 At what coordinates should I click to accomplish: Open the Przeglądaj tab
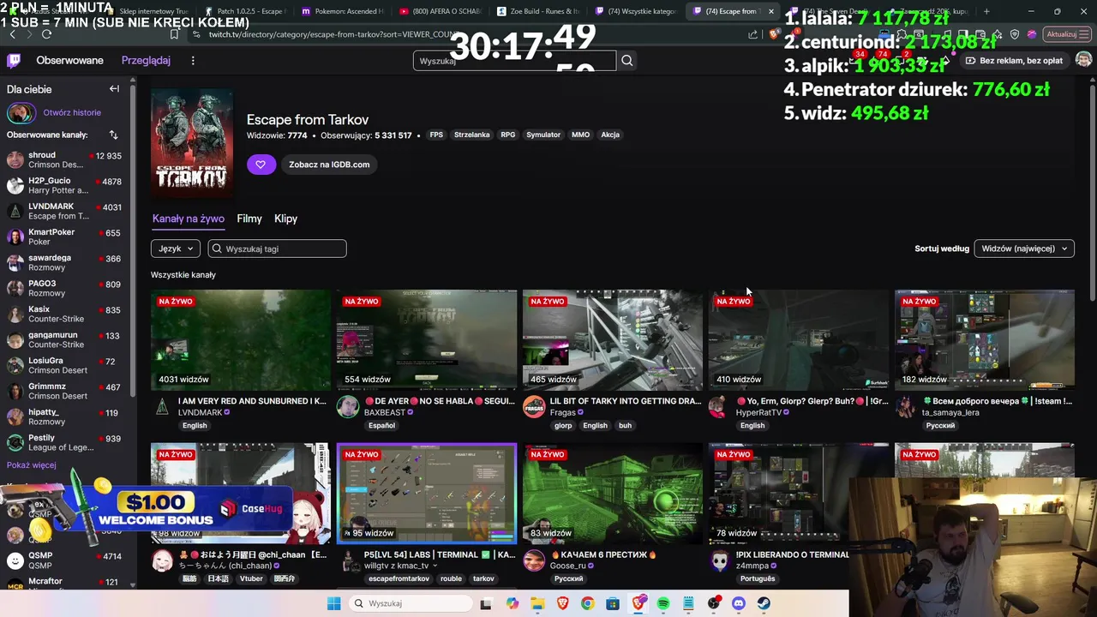pyautogui.click(x=146, y=60)
